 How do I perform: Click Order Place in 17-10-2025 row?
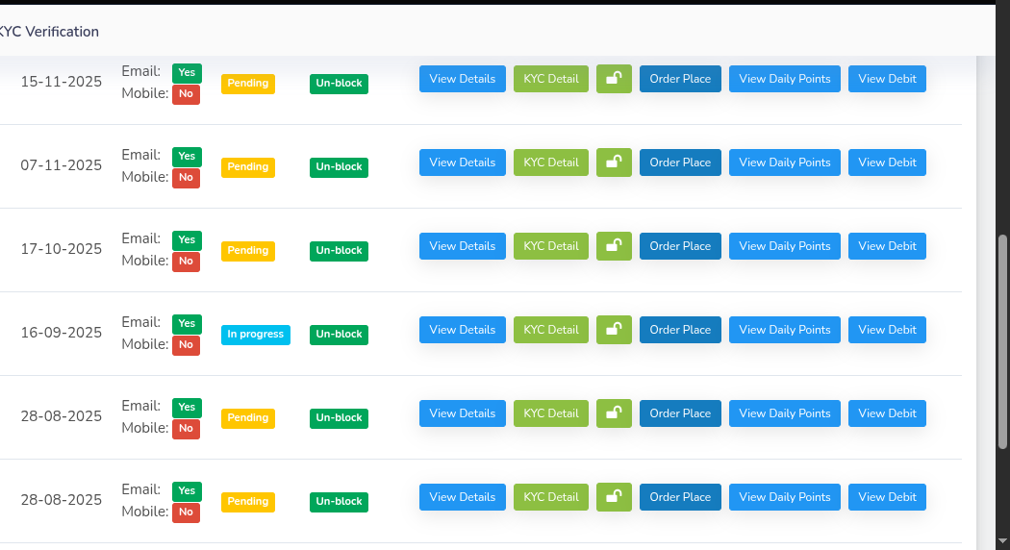680,246
